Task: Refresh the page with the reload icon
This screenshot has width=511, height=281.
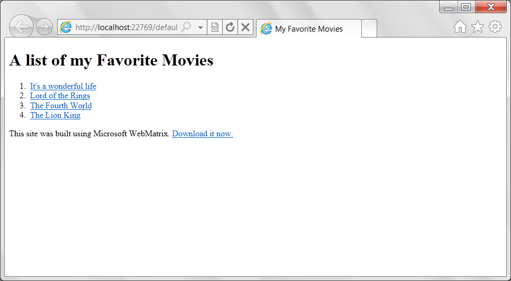Action: tap(230, 27)
